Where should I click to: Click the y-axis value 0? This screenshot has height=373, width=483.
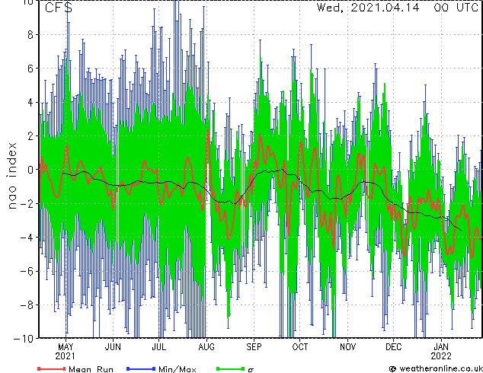(30, 170)
